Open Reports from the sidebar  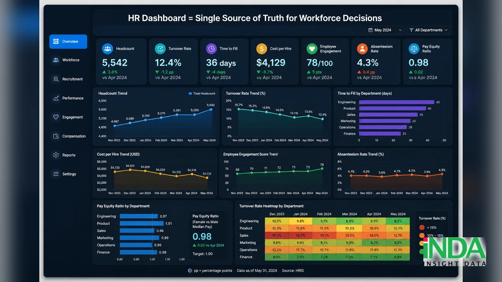[68, 155]
